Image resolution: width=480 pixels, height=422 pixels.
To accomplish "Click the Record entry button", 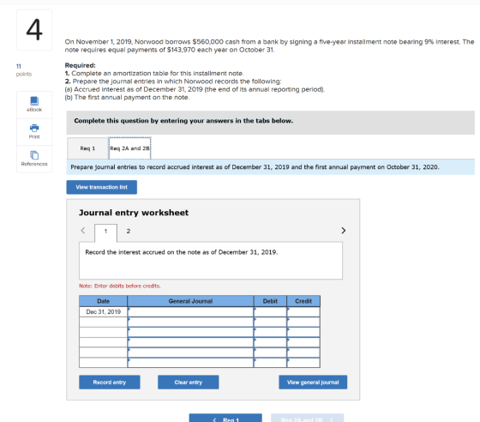I will [x=110, y=383].
